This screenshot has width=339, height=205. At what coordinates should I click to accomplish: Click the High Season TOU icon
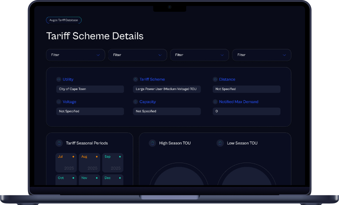152,143
